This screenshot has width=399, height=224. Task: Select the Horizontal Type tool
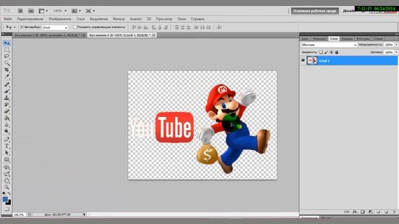click(7, 146)
